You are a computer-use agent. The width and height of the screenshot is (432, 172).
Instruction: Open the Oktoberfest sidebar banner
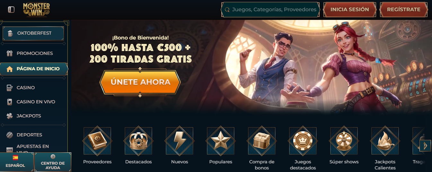tap(33, 33)
